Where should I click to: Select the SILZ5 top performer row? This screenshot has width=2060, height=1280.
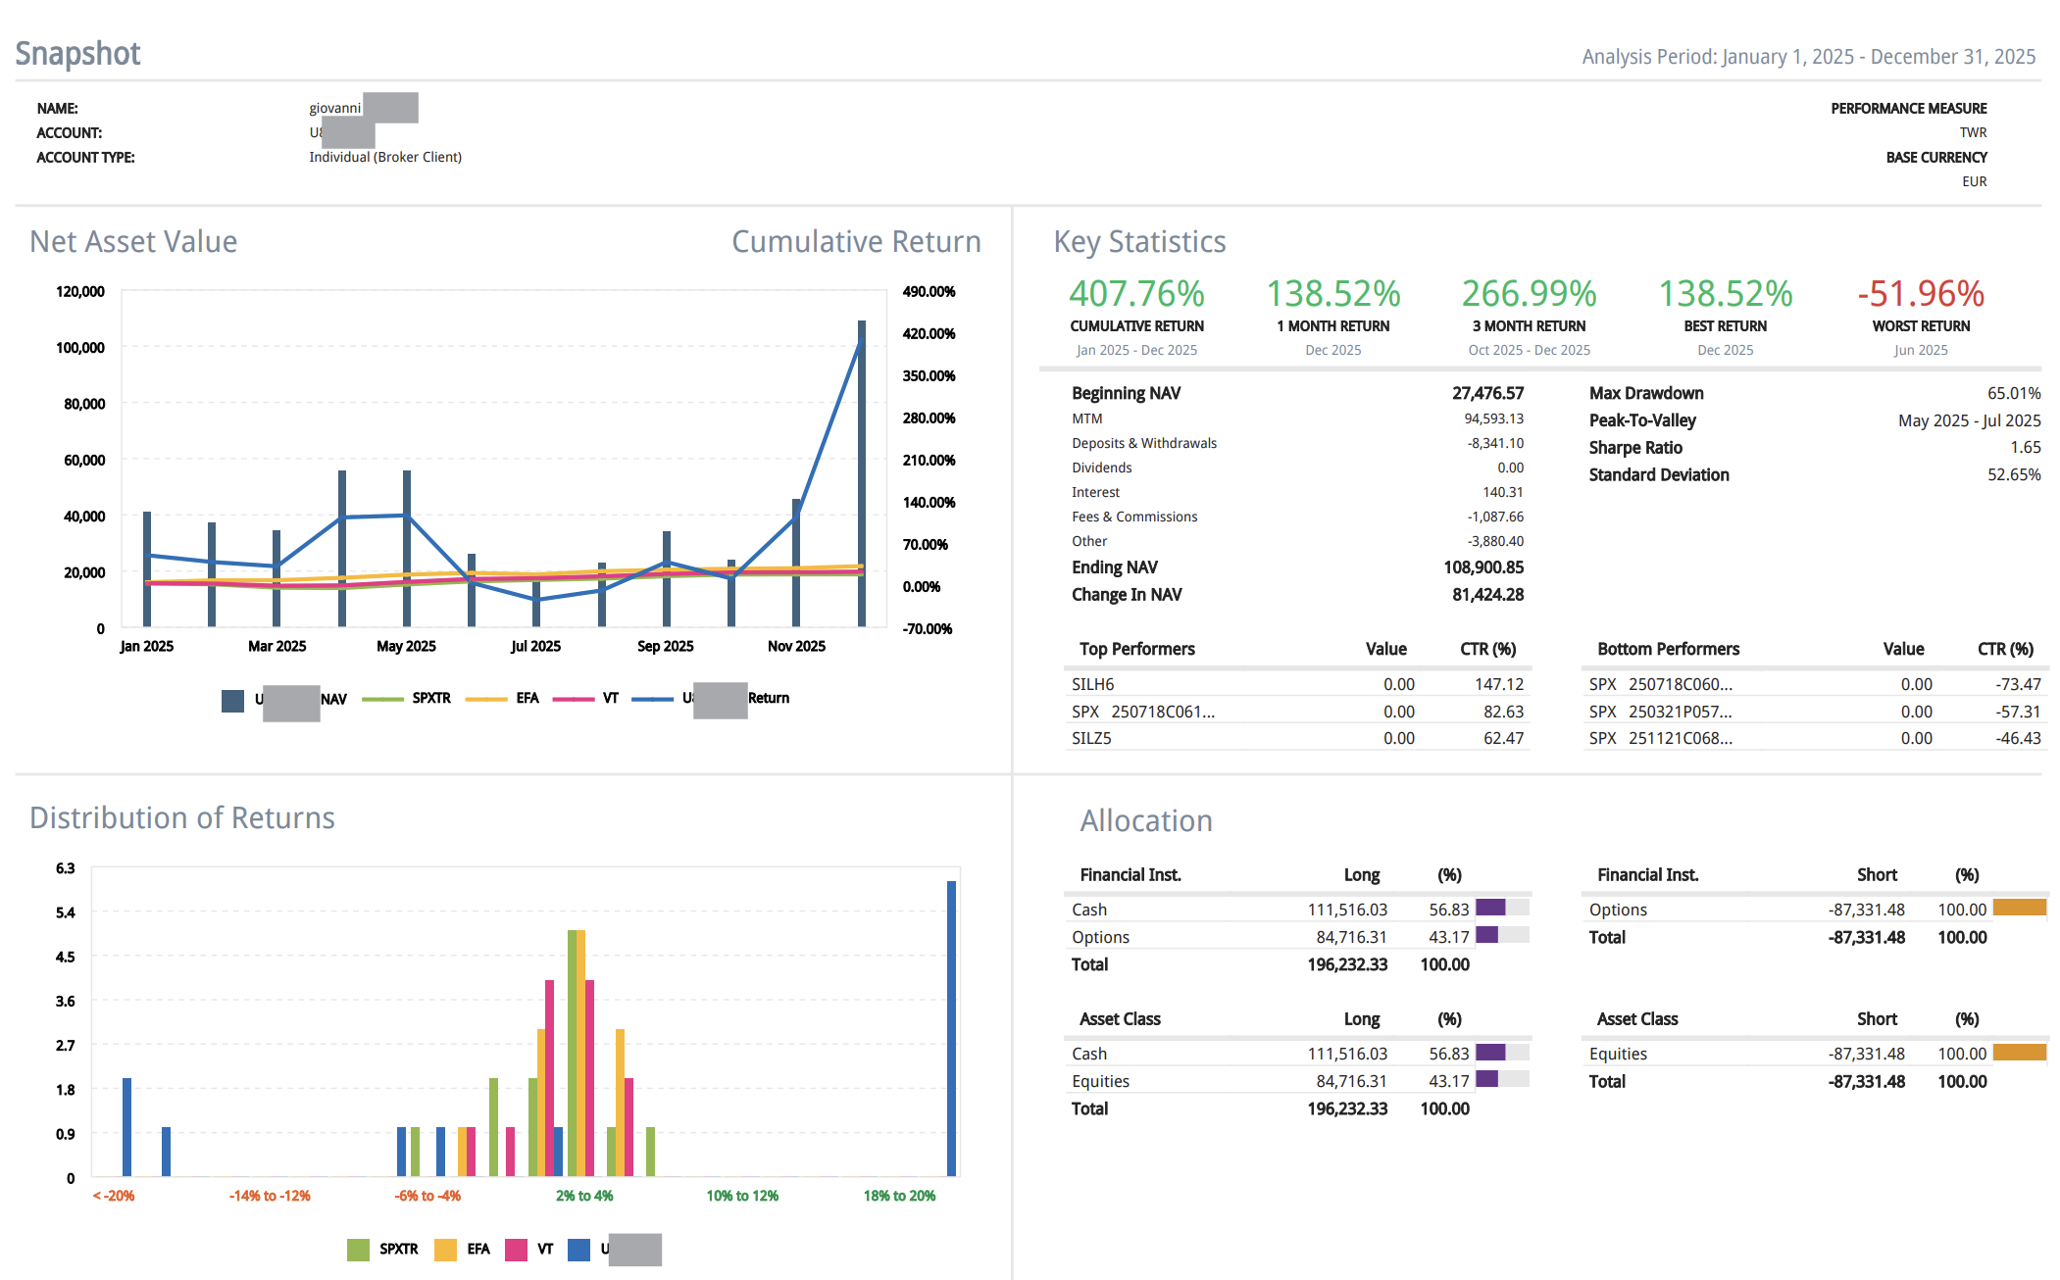tap(1091, 738)
